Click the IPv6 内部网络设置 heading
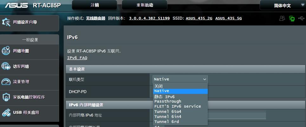The height and width of the screenshot is (127, 306). tap(86, 105)
